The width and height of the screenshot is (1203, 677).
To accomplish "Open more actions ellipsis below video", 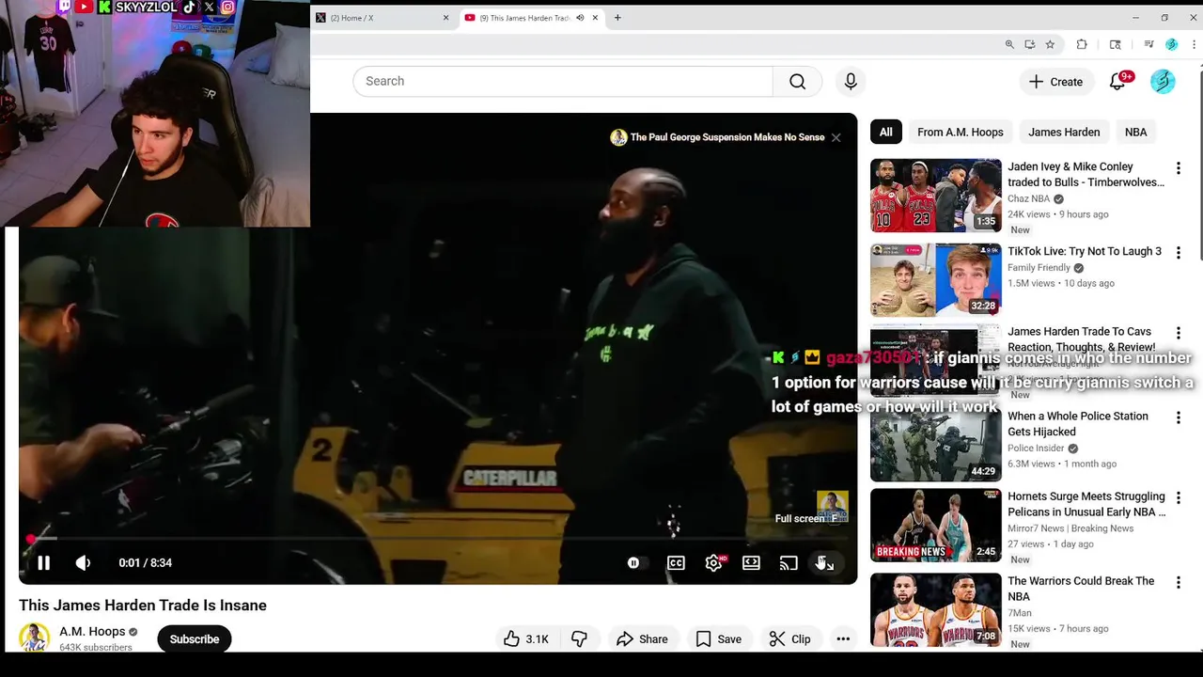I will pos(843,639).
